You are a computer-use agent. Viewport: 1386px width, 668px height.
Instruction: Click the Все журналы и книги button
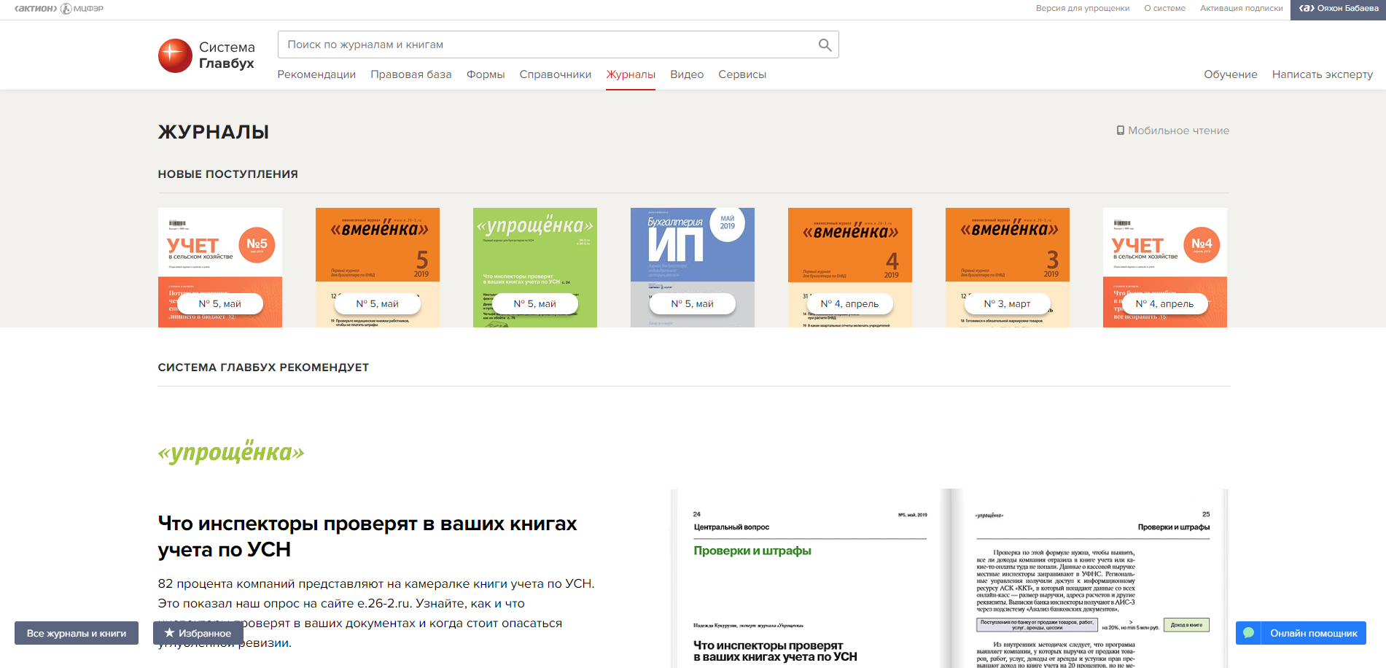[x=77, y=633]
